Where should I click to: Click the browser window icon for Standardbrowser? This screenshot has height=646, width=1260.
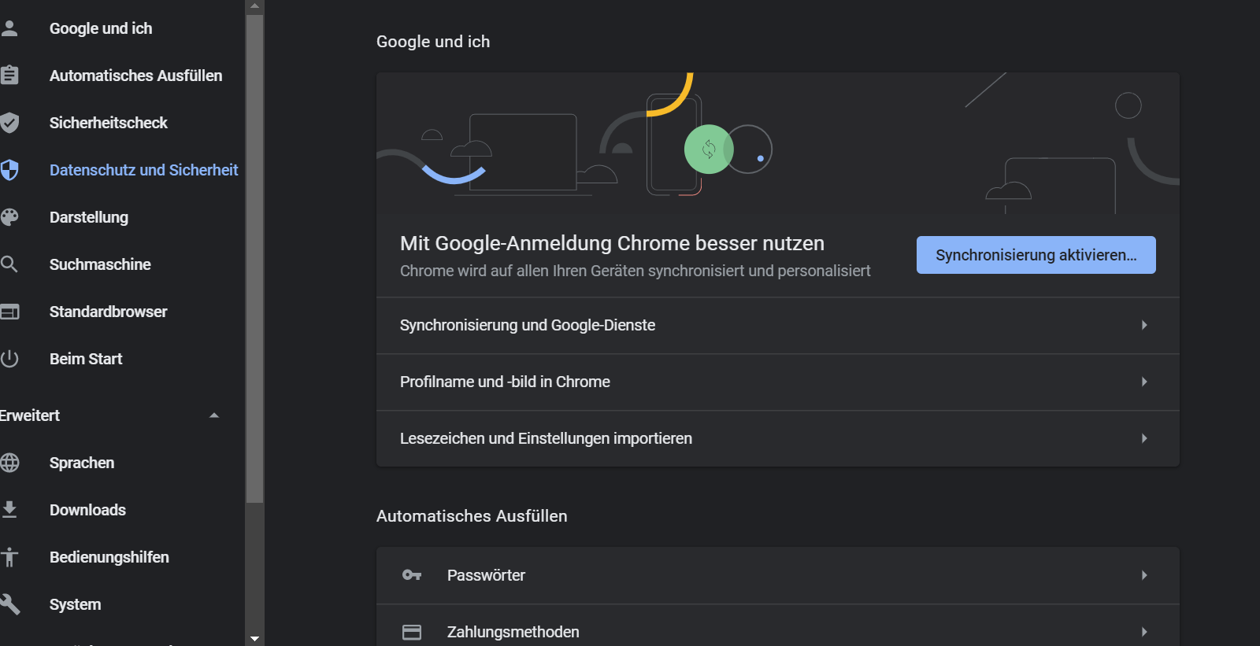[9, 312]
